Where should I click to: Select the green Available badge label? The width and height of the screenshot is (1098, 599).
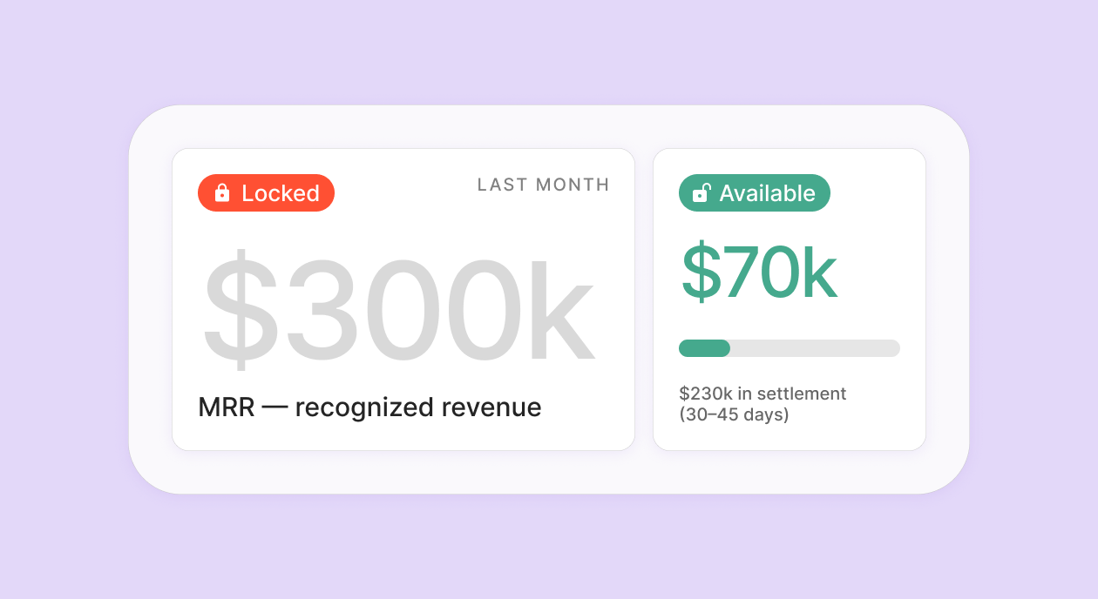(767, 193)
